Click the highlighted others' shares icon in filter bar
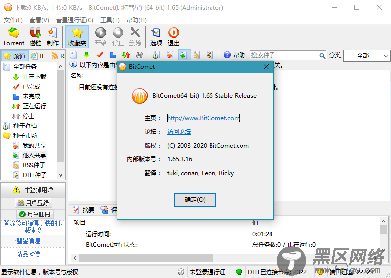This screenshot has height=278, width=391. [x=184, y=55]
